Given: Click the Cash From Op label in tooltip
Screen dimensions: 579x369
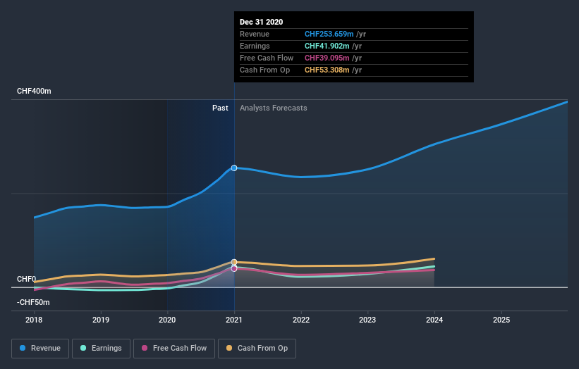Looking at the screenshot, I should [264, 70].
